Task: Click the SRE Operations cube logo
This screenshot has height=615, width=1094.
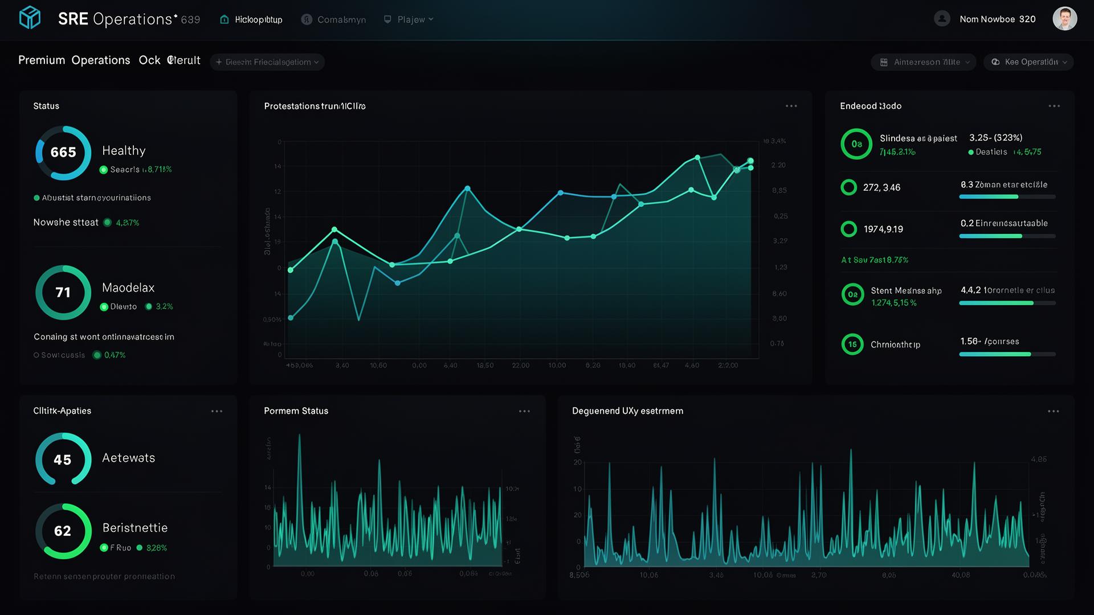Action: click(30, 18)
